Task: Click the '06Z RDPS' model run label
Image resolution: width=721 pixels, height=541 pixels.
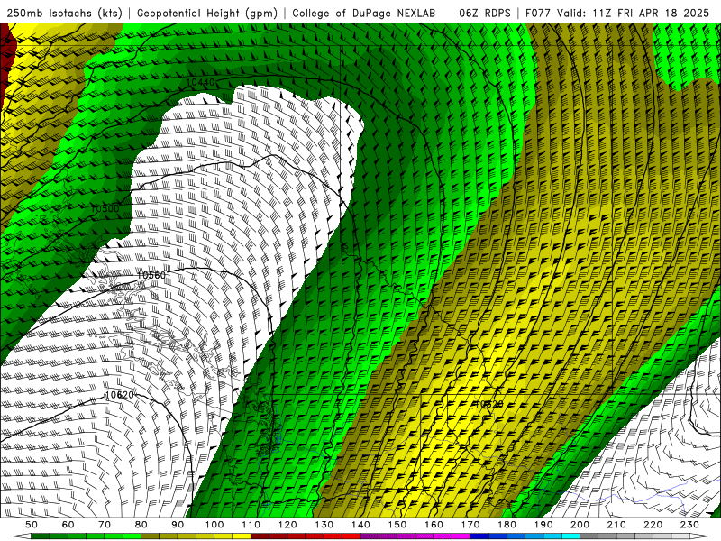Action: tap(484, 13)
